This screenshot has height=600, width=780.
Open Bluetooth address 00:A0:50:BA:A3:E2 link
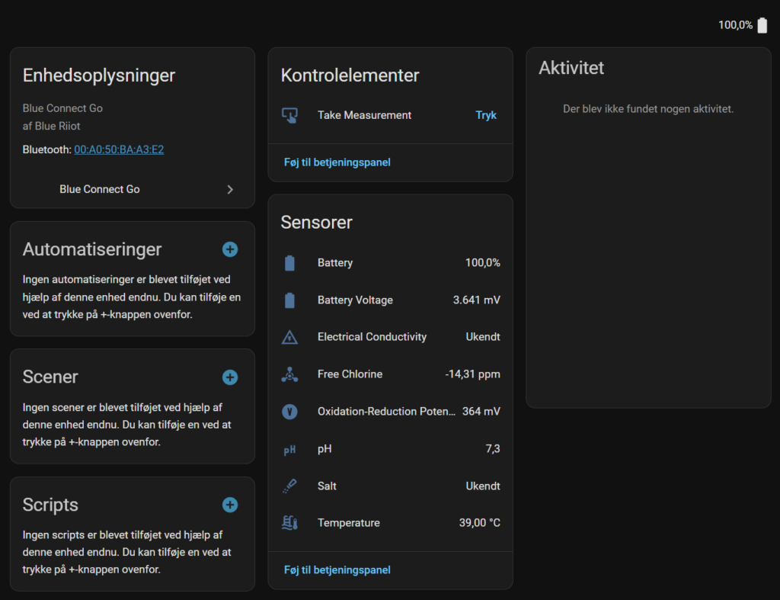119,149
